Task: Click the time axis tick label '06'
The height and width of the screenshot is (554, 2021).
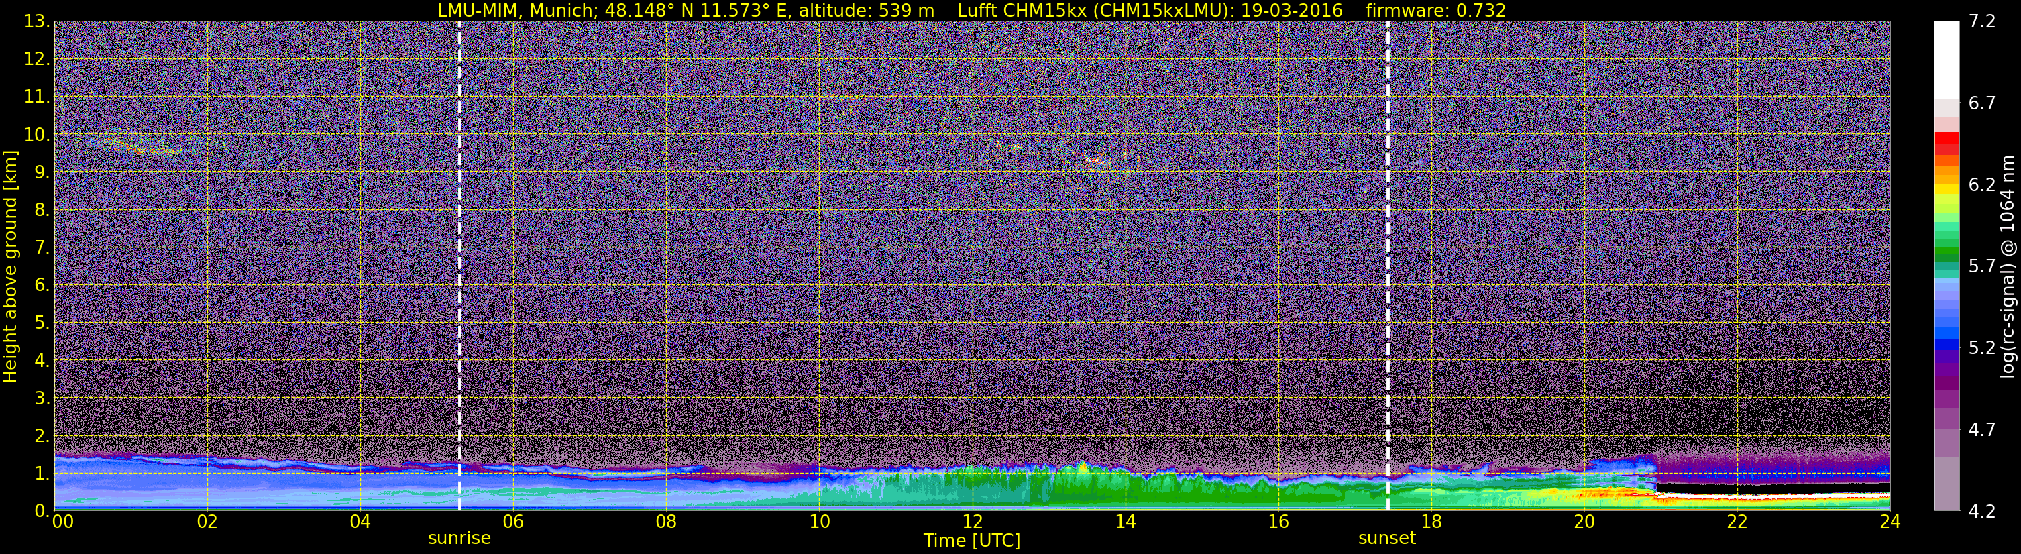Action: click(x=513, y=522)
